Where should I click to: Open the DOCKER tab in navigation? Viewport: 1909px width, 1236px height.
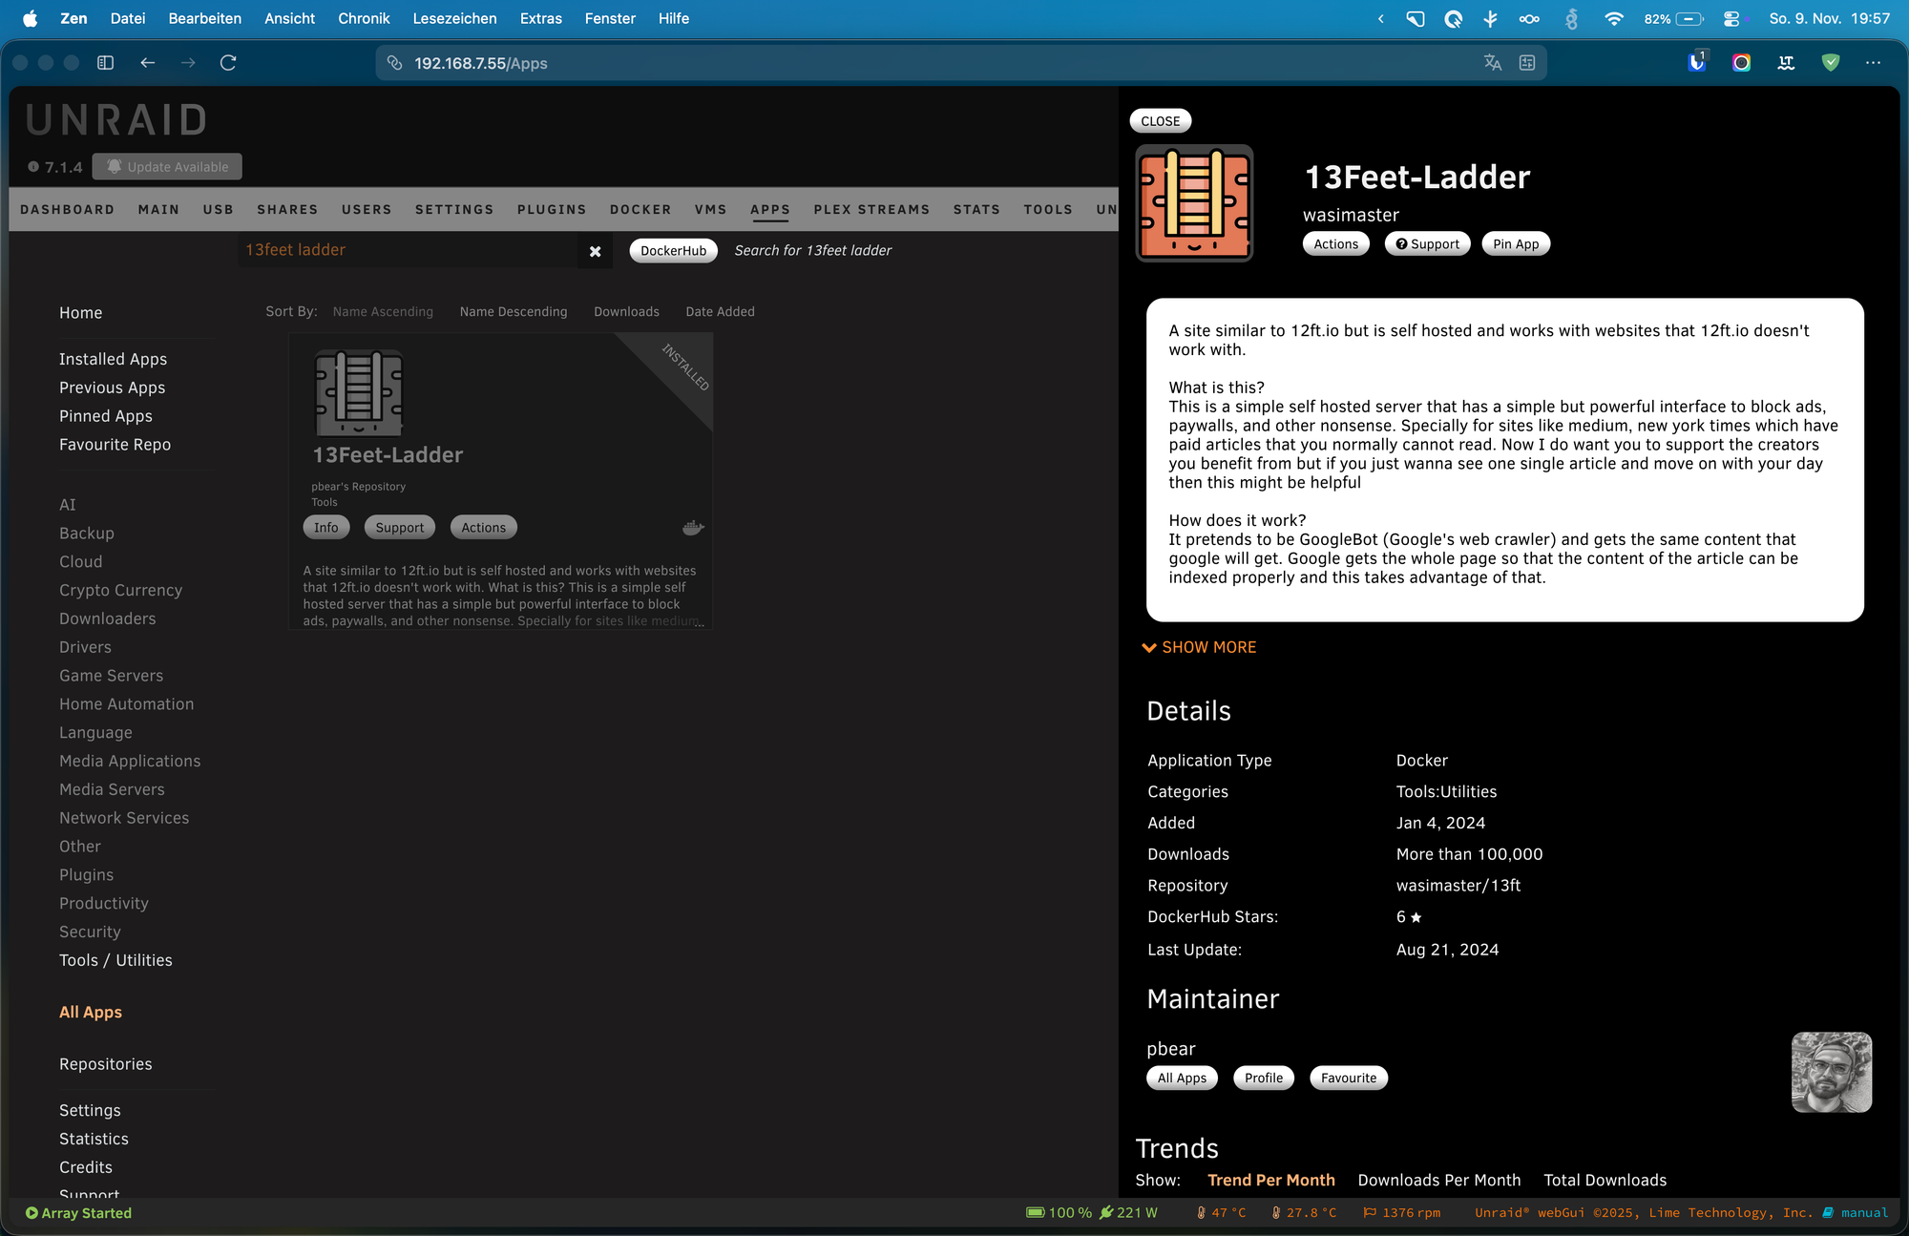pyautogui.click(x=640, y=210)
